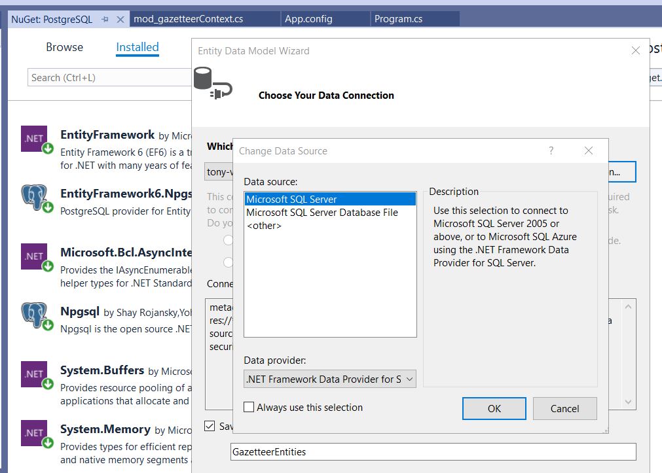Click the EntityFramework .NET package icon

click(x=34, y=139)
